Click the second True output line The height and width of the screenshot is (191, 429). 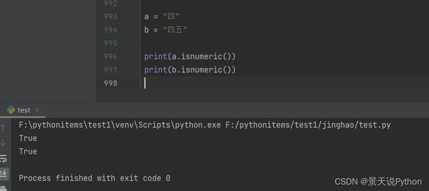tap(28, 152)
